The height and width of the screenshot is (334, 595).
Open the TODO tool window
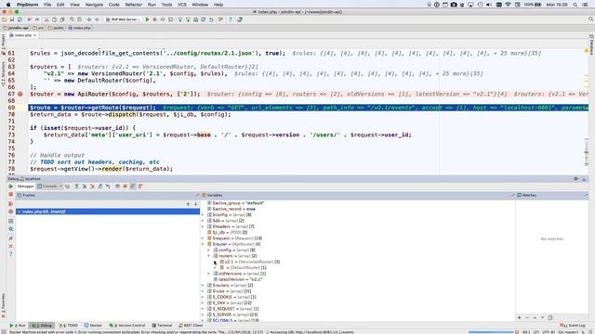(x=70, y=326)
